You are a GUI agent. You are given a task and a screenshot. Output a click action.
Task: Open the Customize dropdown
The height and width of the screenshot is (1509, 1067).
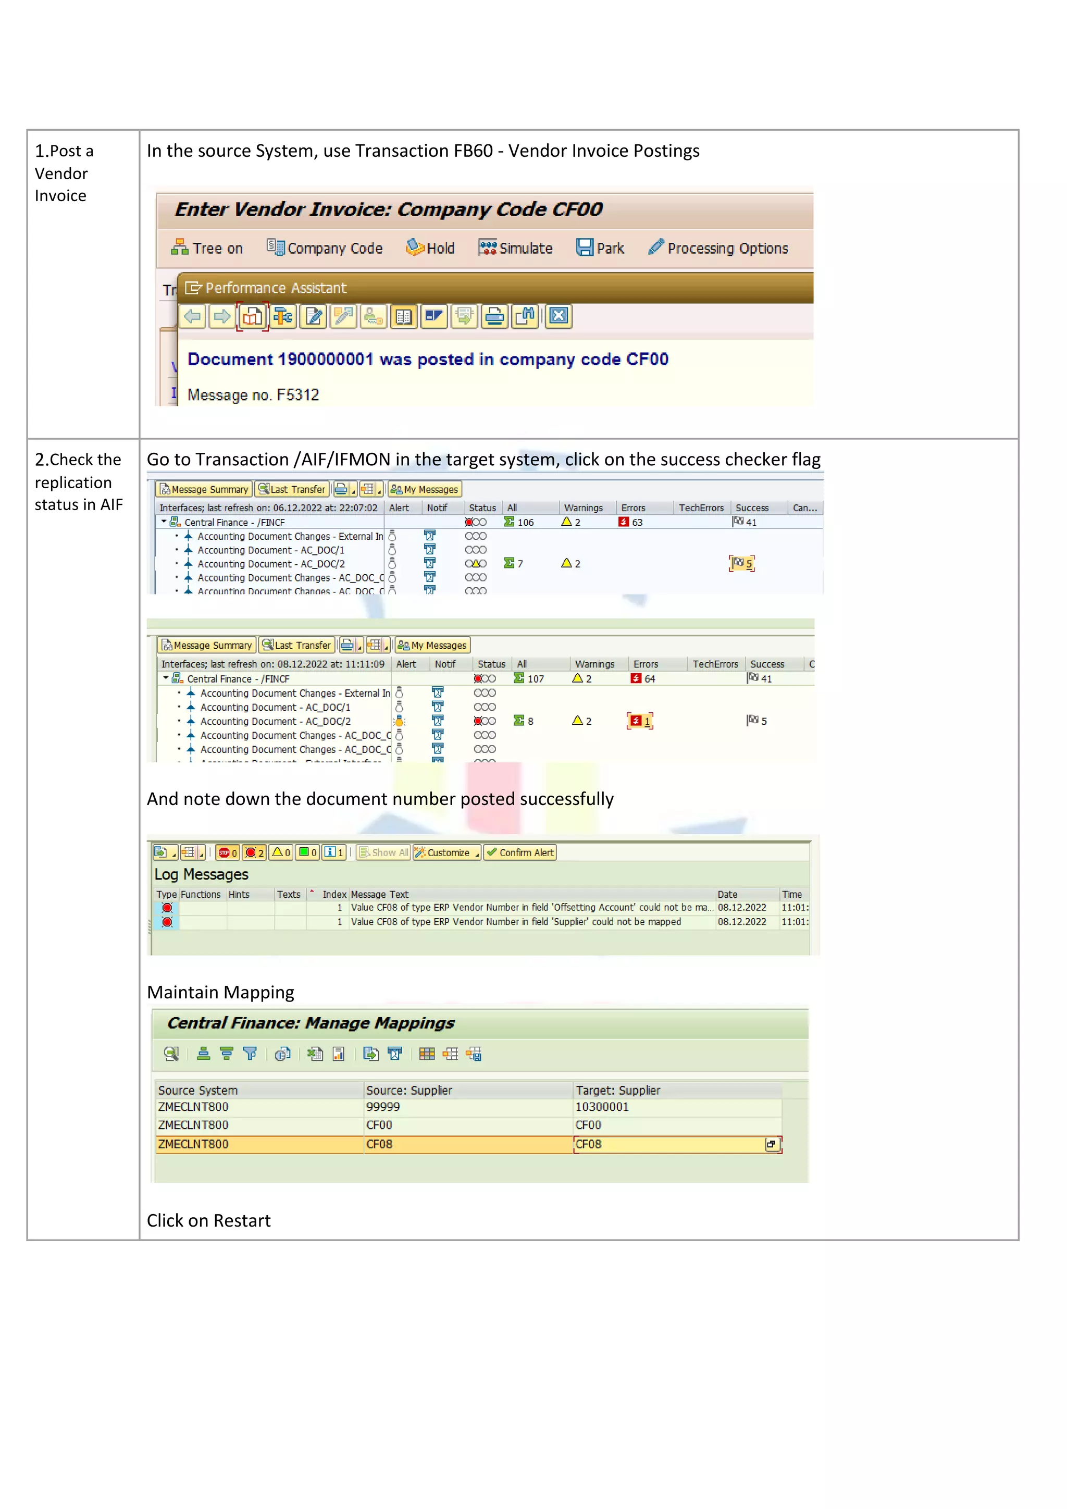(447, 852)
